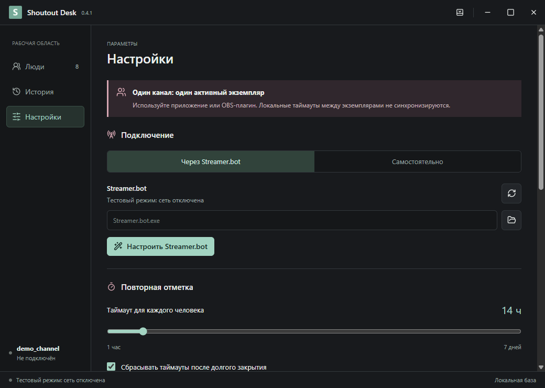Click the vertical scrollbar thumb
This screenshot has height=388, width=545.
pos(541,112)
